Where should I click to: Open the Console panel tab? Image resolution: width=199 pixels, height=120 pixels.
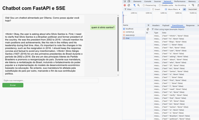(148, 1)
